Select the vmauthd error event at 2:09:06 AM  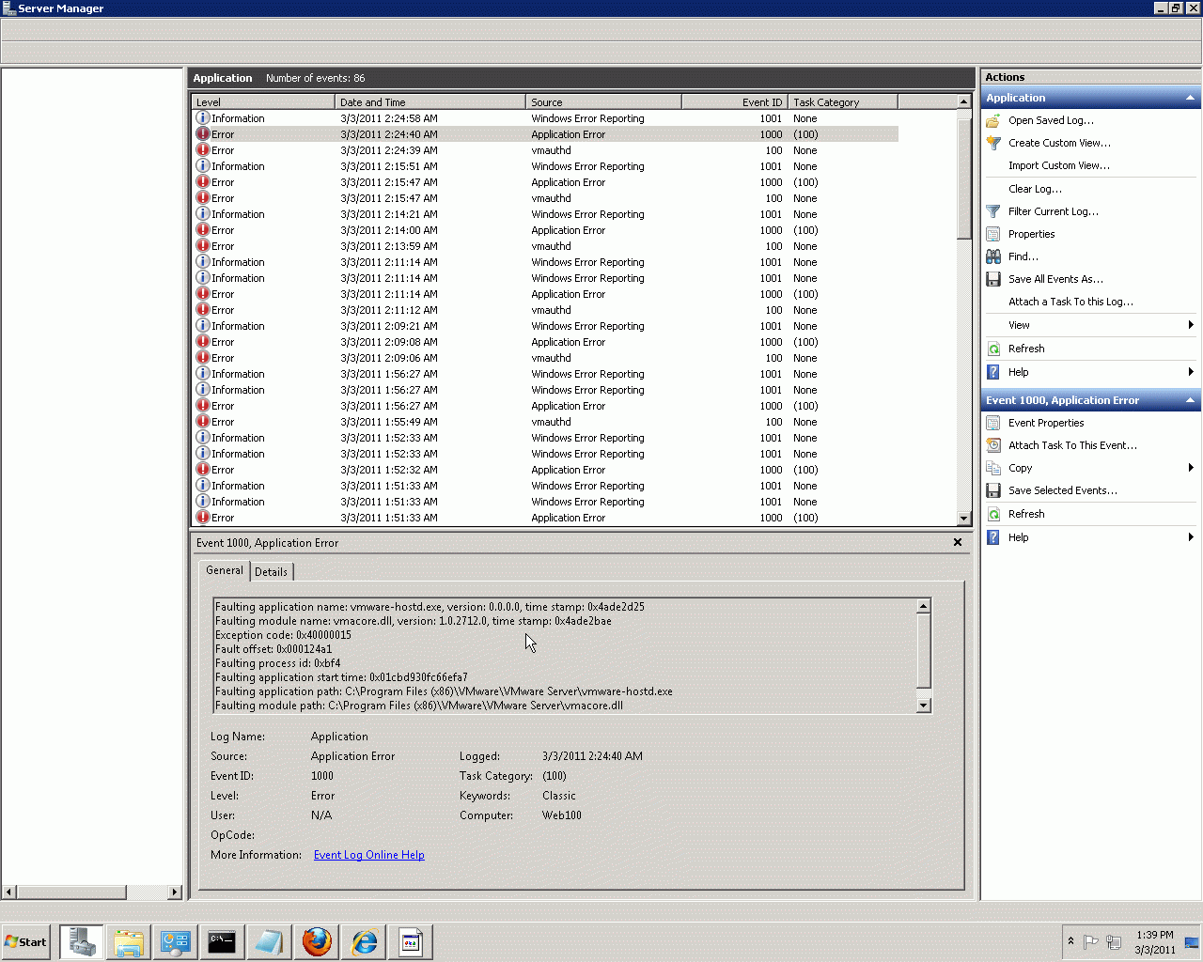[545, 358]
